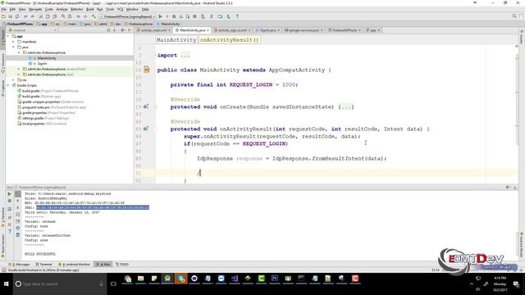Open the Android Monitor tool window
Image resolution: width=525 pixels, height=295 pixels.
(75, 264)
